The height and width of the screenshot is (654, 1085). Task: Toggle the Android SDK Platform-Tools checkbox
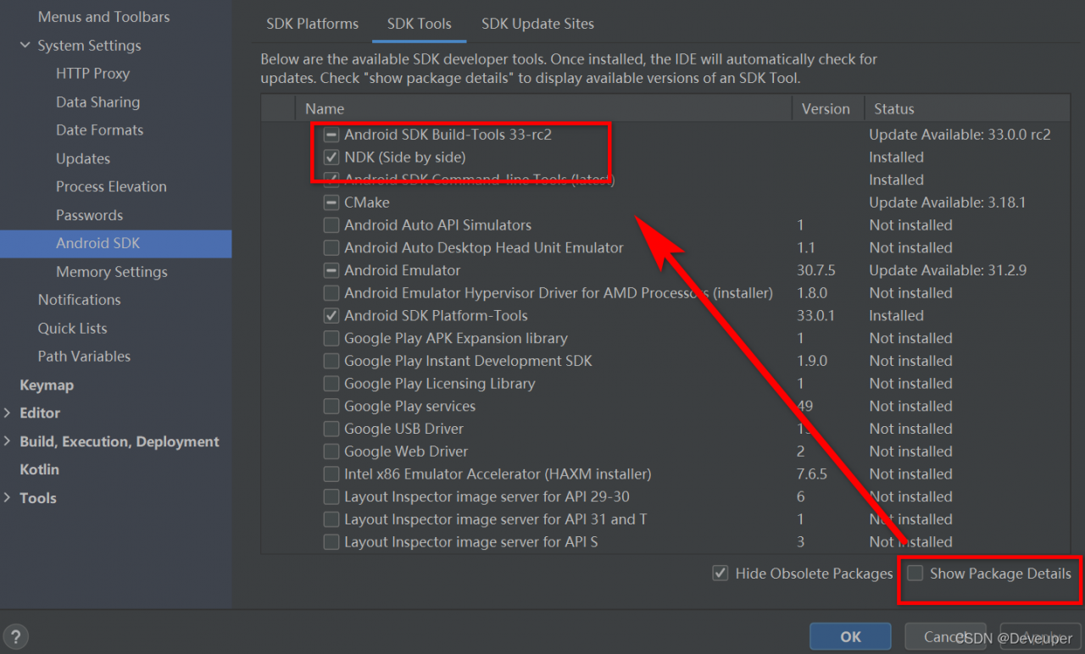[x=331, y=316]
